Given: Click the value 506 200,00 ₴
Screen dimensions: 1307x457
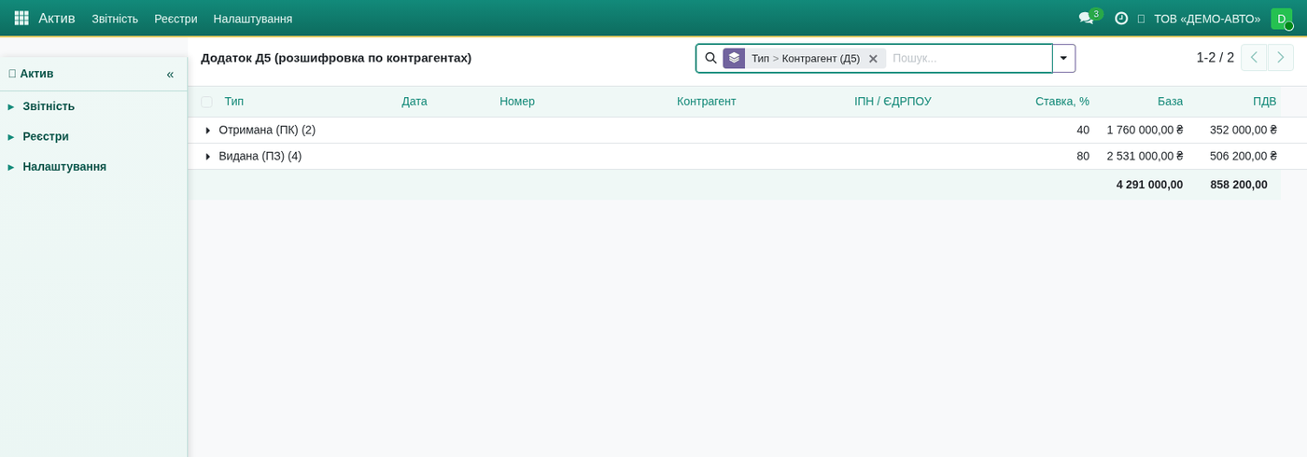Looking at the screenshot, I should point(1244,157).
